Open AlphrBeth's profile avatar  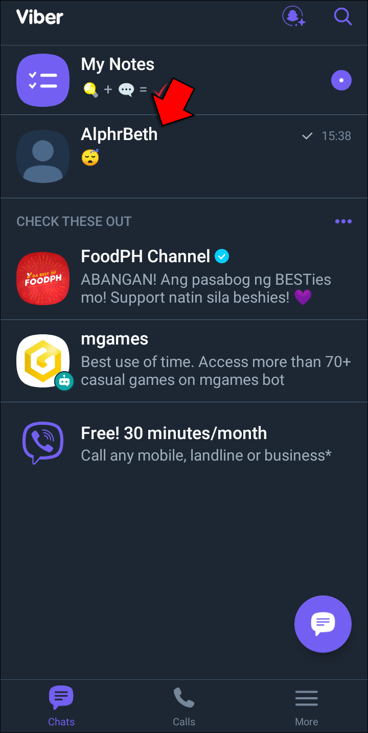[43, 156]
